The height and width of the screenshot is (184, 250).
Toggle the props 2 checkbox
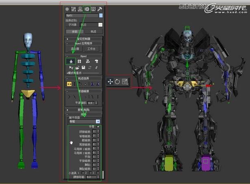coord(90,173)
